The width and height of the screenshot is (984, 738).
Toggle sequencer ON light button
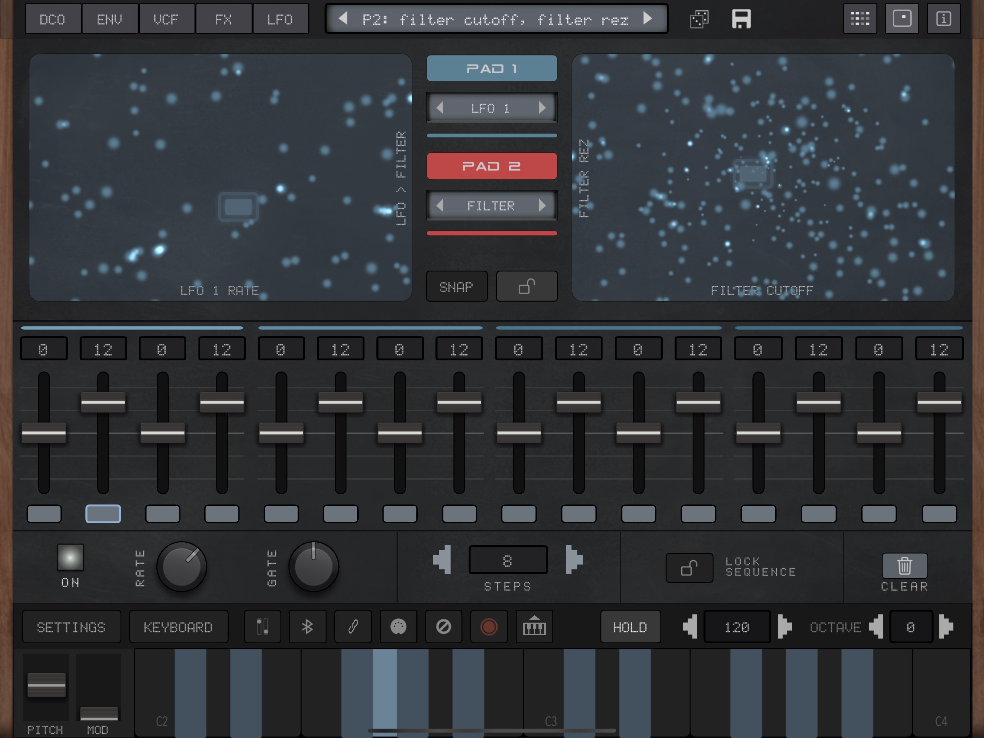click(70, 557)
